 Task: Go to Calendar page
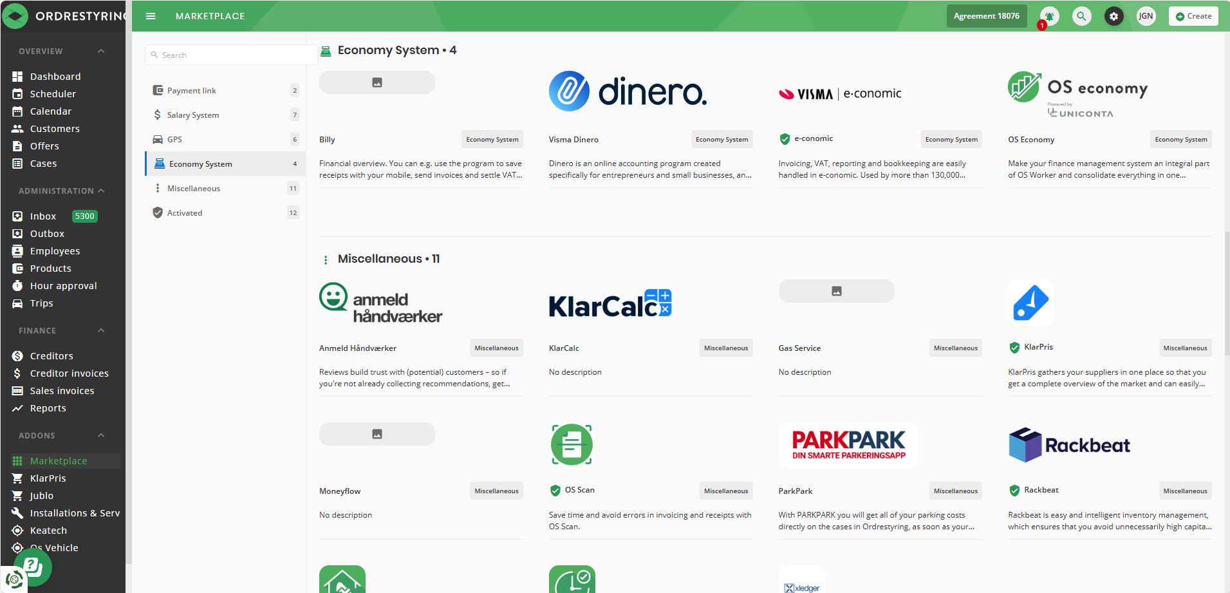coord(51,111)
